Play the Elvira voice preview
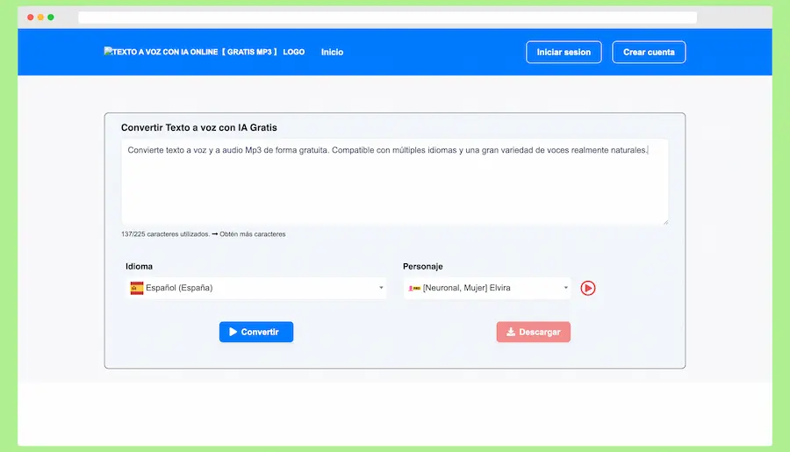The image size is (790, 452). (588, 288)
